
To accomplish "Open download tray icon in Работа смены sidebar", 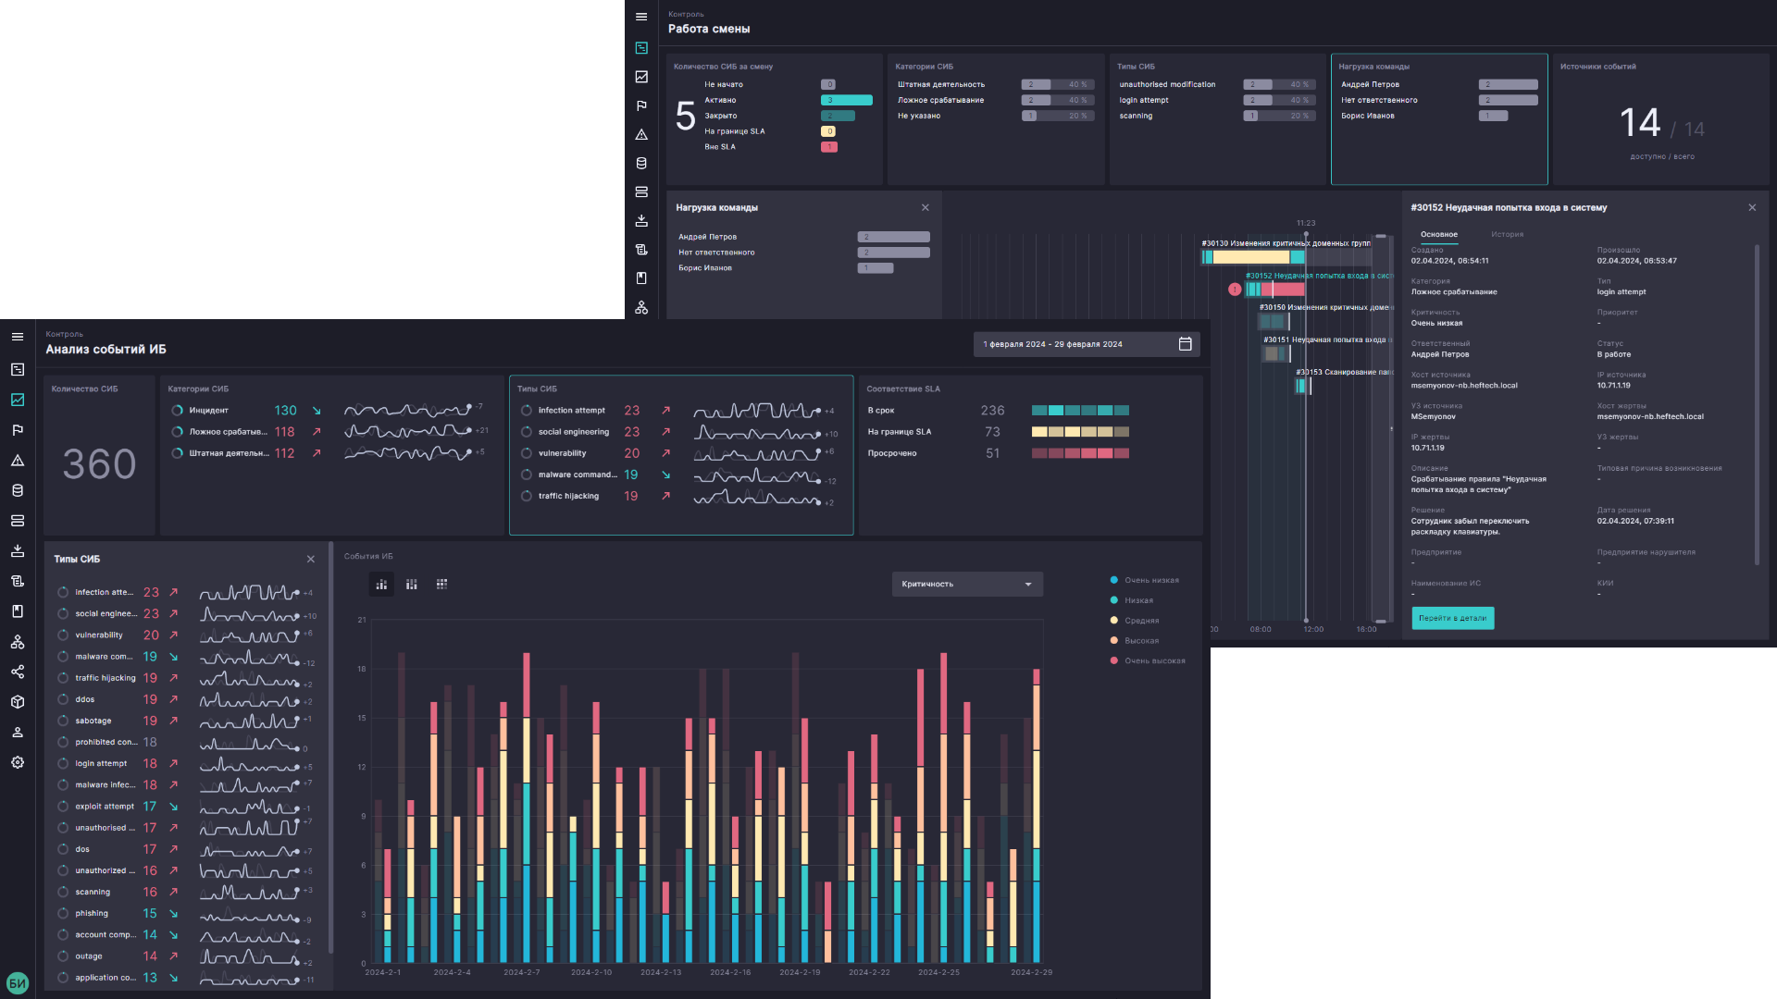I will [x=641, y=221].
